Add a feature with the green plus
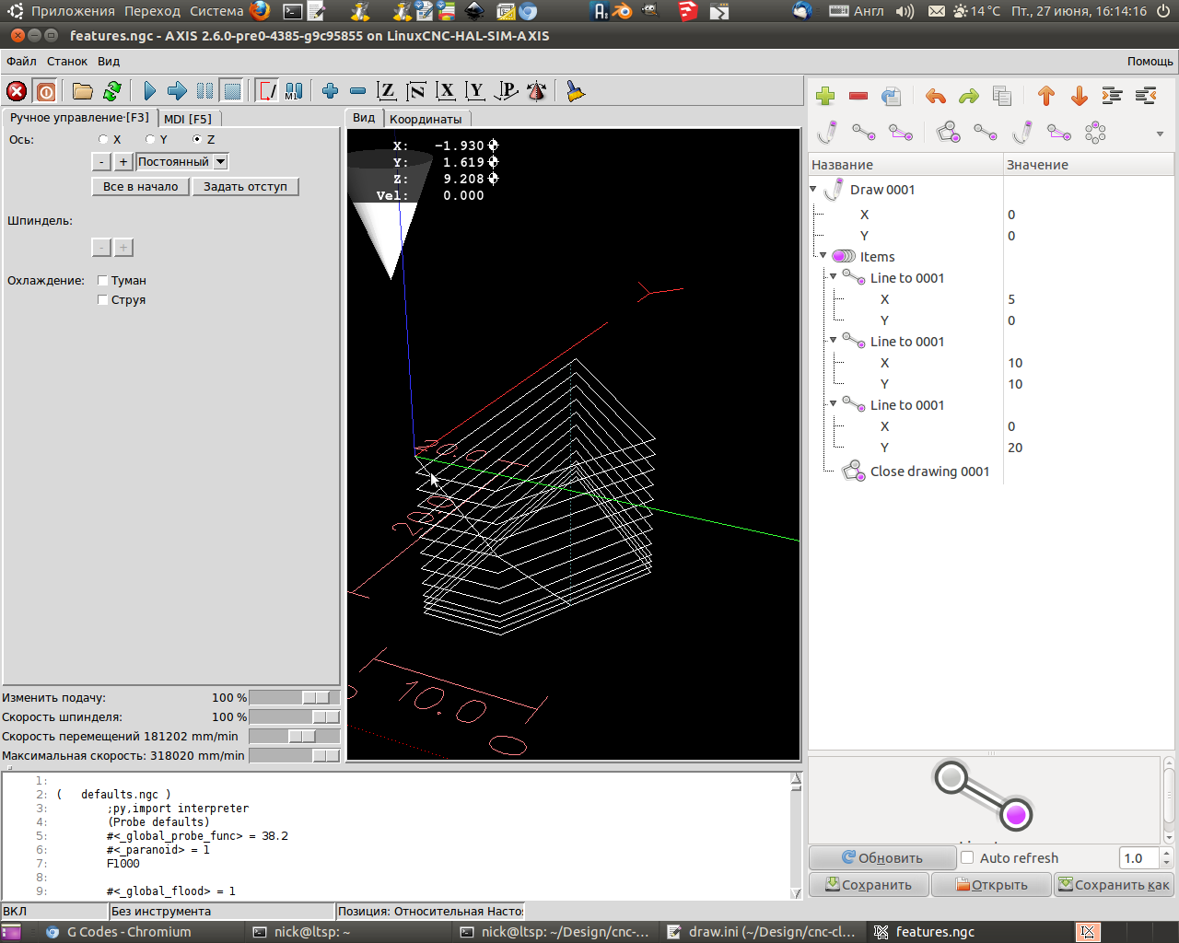This screenshot has height=943, width=1179. pyautogui.click(x=825, y=96)
